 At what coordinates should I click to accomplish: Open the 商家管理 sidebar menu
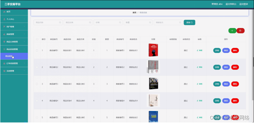pyautogui.click(x=14, y=34)
